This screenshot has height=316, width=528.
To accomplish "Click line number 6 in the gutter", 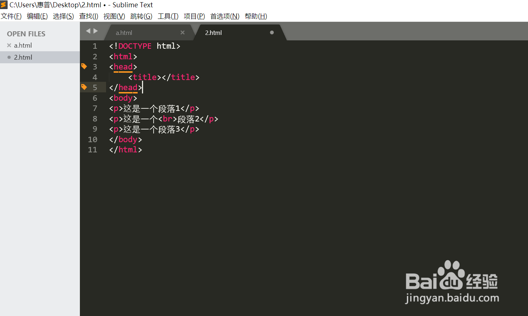I will pyautogui.click(x=95, y=98).
